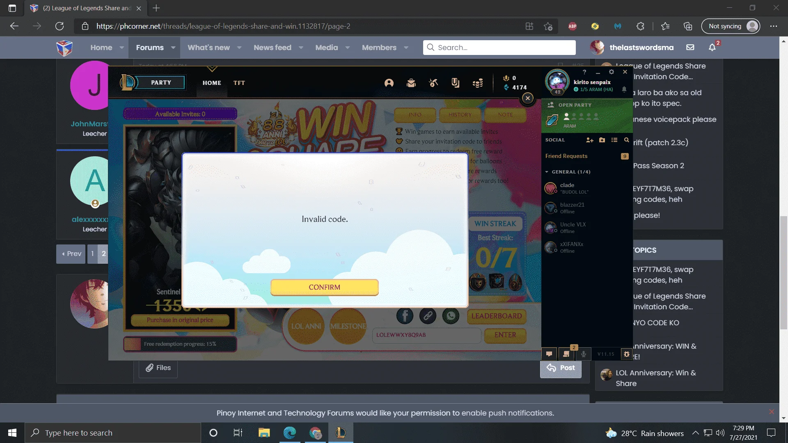Click the forum Search field
788x443 pixels.
(x=499, y=48)
